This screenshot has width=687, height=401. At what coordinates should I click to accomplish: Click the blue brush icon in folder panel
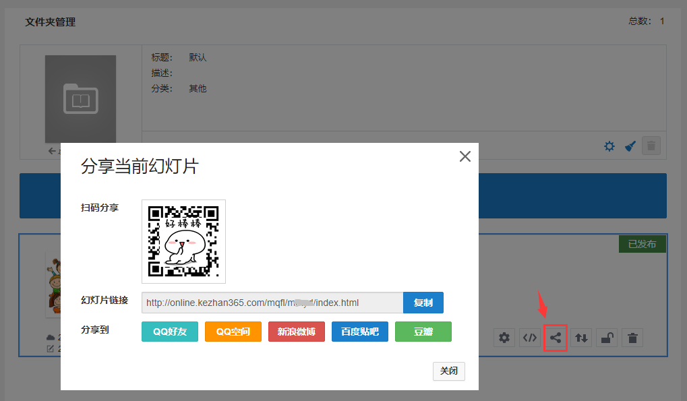(630, 146)
